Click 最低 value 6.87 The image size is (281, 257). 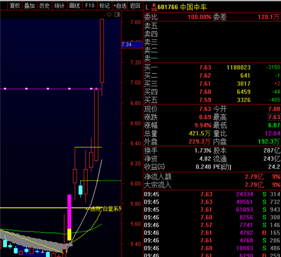[274, 125]
